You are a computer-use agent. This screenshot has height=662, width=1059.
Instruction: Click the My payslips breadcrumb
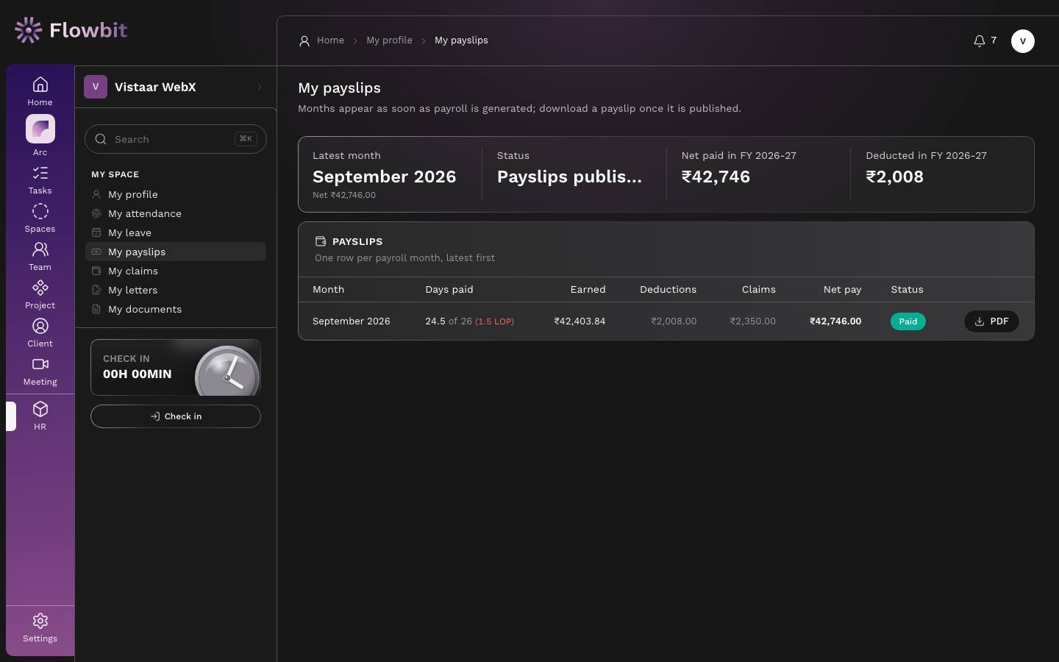[461, 40]
